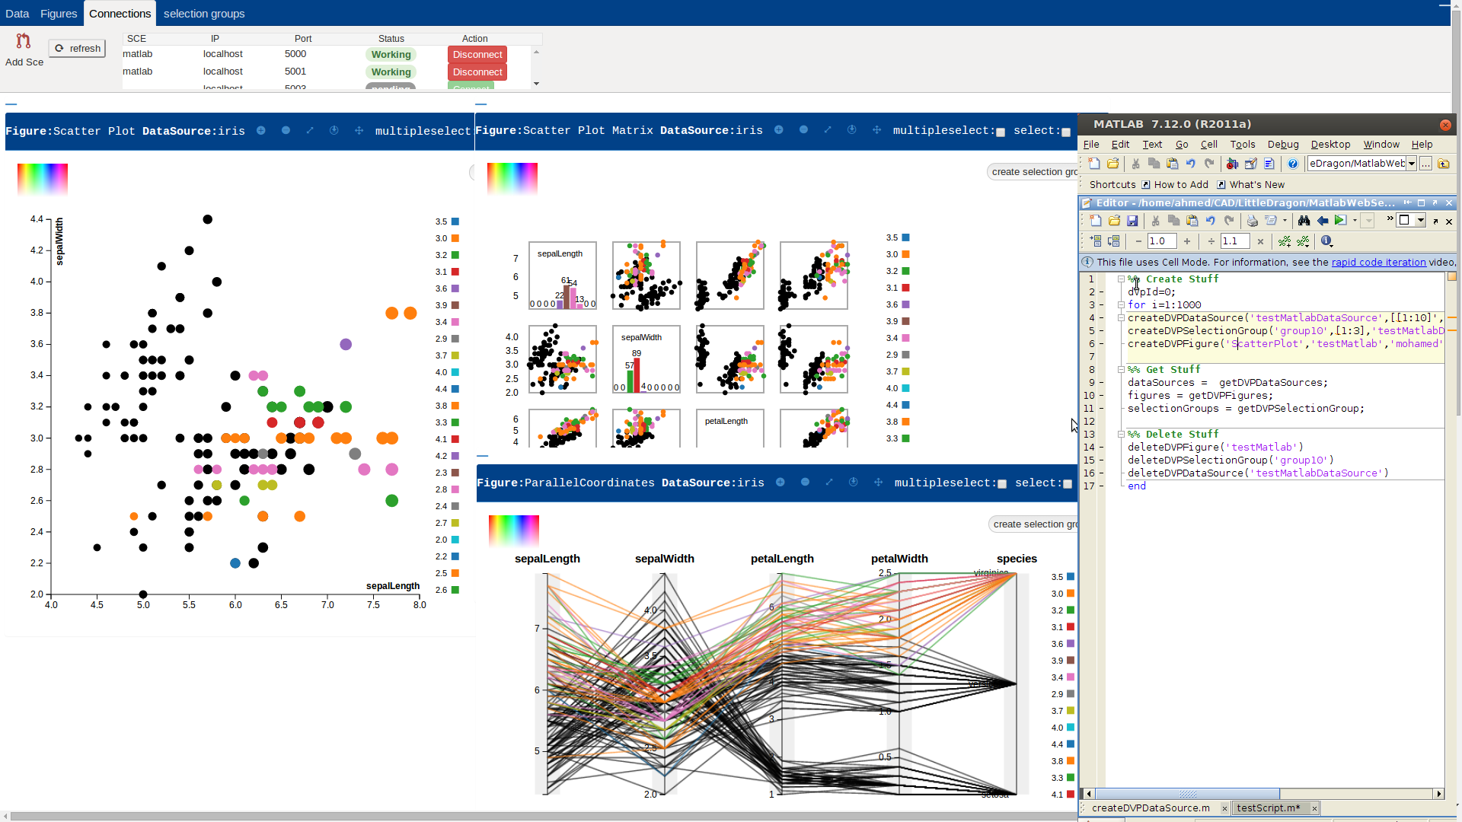This screenshot has width=1462, height=822.
Task: Insert cell divider with green %% plus icon
Action: (1285, 241)
